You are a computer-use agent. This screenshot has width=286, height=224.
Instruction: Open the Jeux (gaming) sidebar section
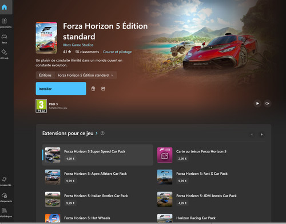[4, 38]
